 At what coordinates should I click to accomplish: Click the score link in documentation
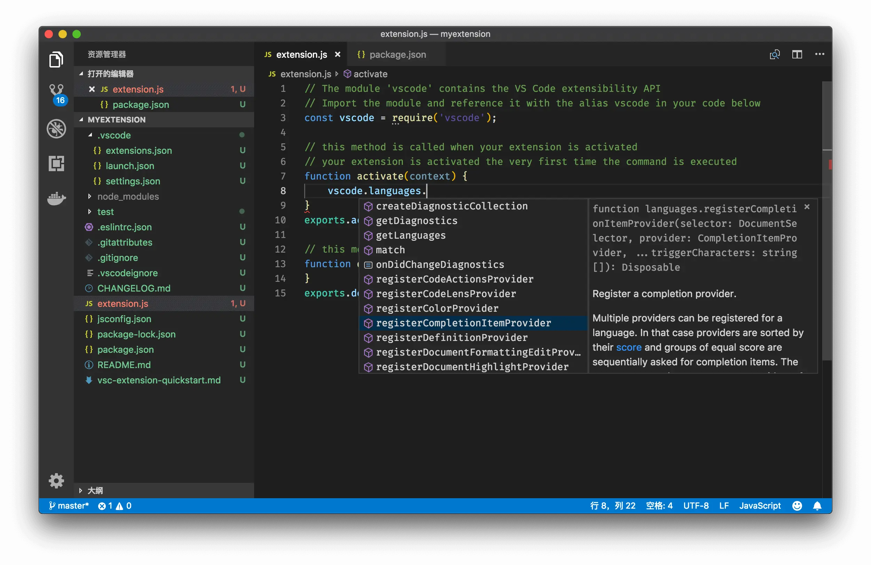click(x=628, y=347)
